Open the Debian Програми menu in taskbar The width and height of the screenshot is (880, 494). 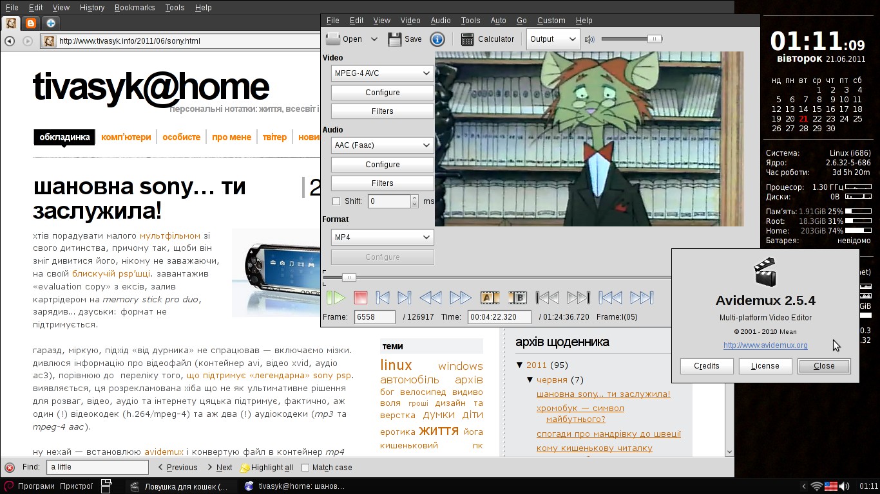tap(30, 486)
